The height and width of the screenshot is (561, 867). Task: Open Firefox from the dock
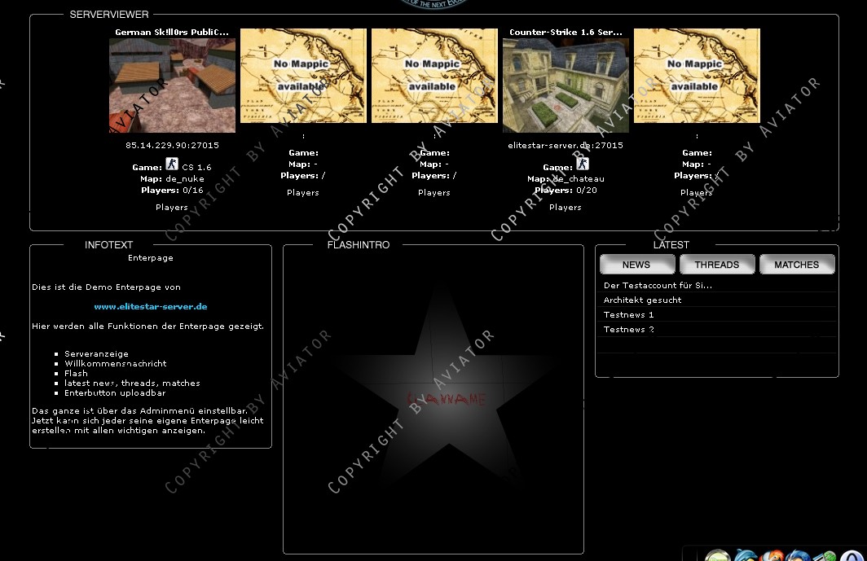pyautogui.click(x=772, y=557)
